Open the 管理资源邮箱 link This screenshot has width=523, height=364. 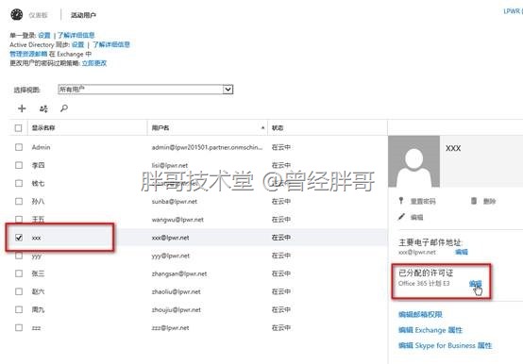point(28,54)
